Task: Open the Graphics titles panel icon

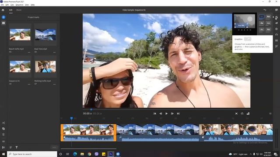Action: tap(276, 17)
